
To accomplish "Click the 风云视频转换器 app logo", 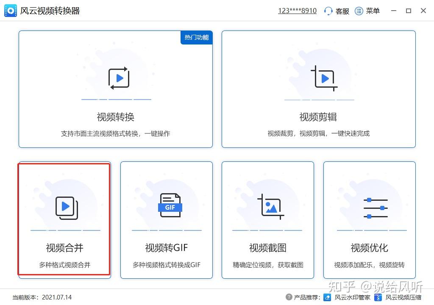I will point(11,11).
